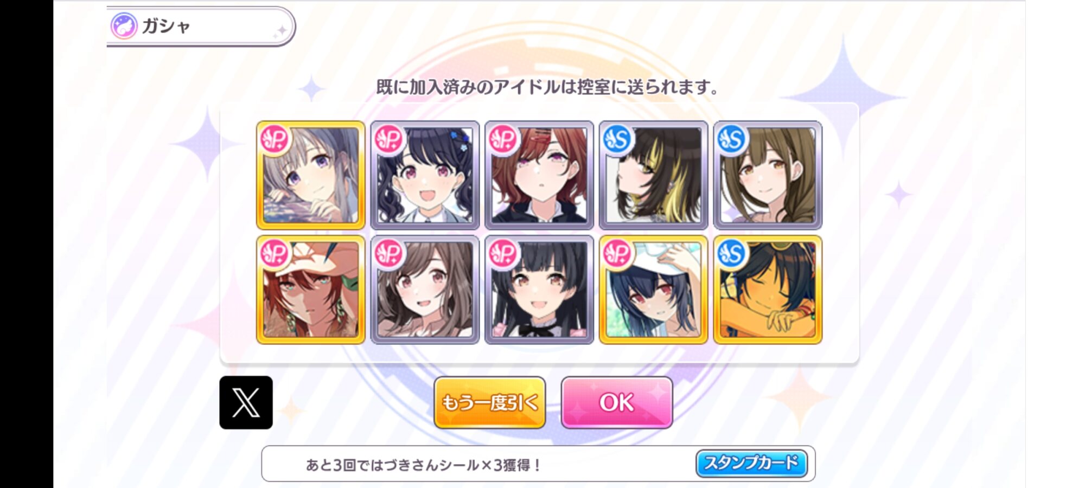This screenshot has height=488, width=1085.
Task: Open the sleeping girl orange S card
Action: (768, 290)
